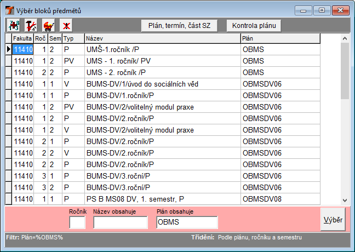The image size is (355, 252).
Task: Click the current row indicator arrow
Action: click(8, 49)
